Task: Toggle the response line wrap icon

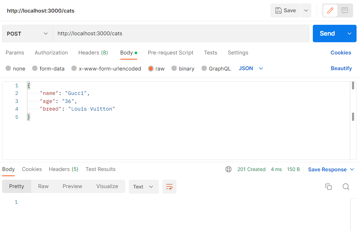Action: click(169, 187)
